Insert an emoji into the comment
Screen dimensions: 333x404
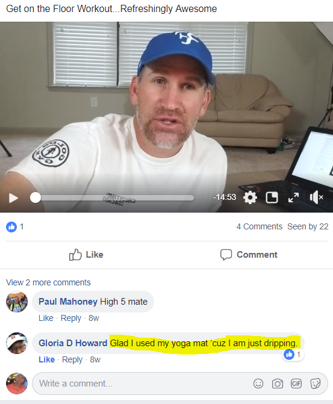[x=258, y=384]
